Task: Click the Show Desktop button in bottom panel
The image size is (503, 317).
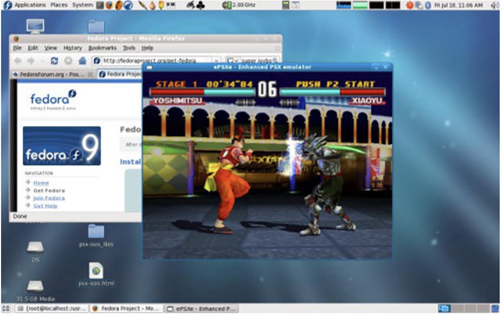Action: (x=6, y=308)
